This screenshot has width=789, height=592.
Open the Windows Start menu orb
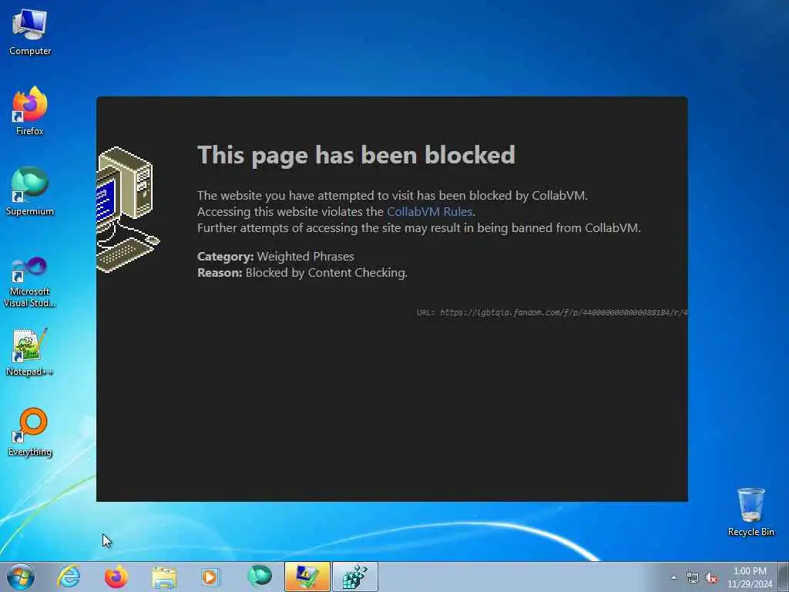point(21,577)
